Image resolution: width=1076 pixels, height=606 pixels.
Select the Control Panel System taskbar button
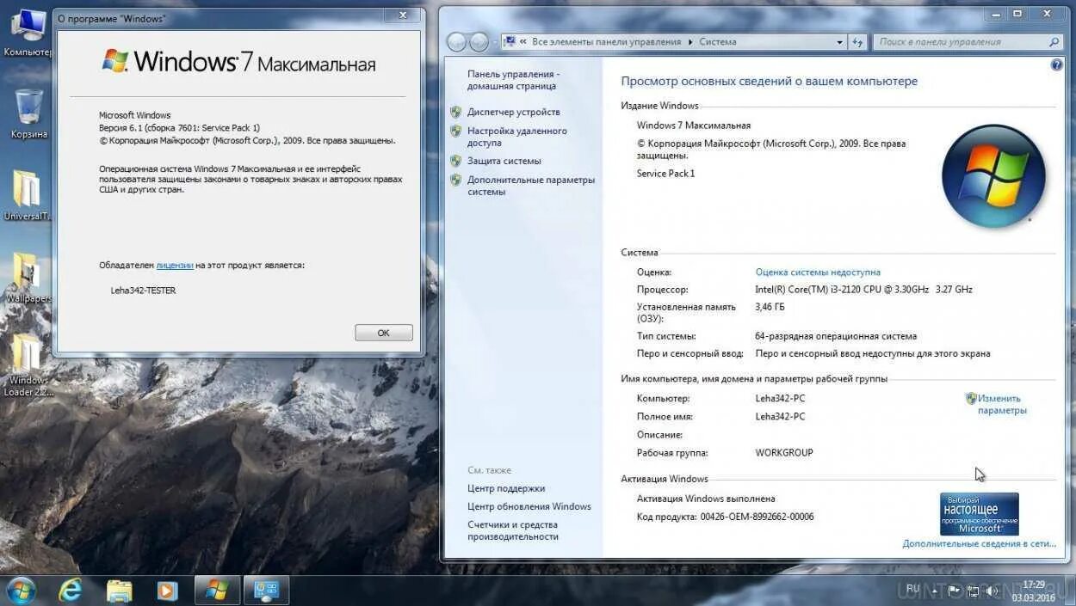(x=267, y=591)
